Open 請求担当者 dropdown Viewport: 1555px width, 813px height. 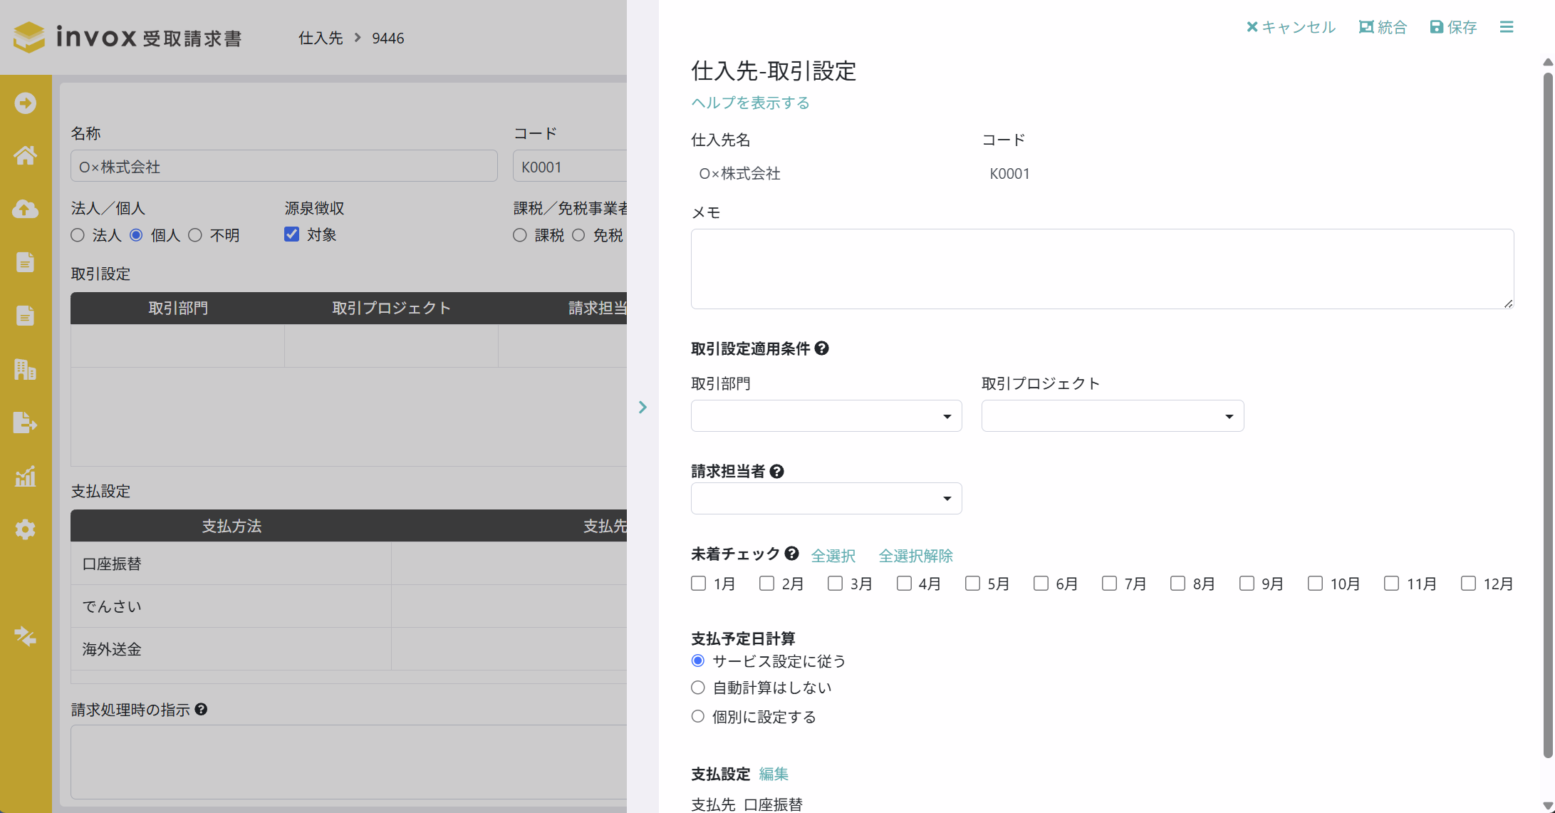826,498
